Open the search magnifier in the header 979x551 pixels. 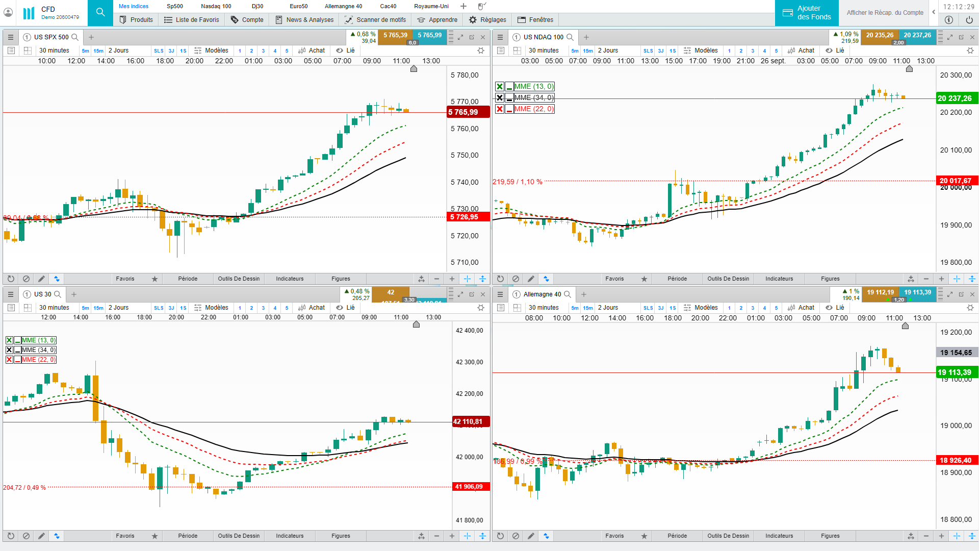100,12
